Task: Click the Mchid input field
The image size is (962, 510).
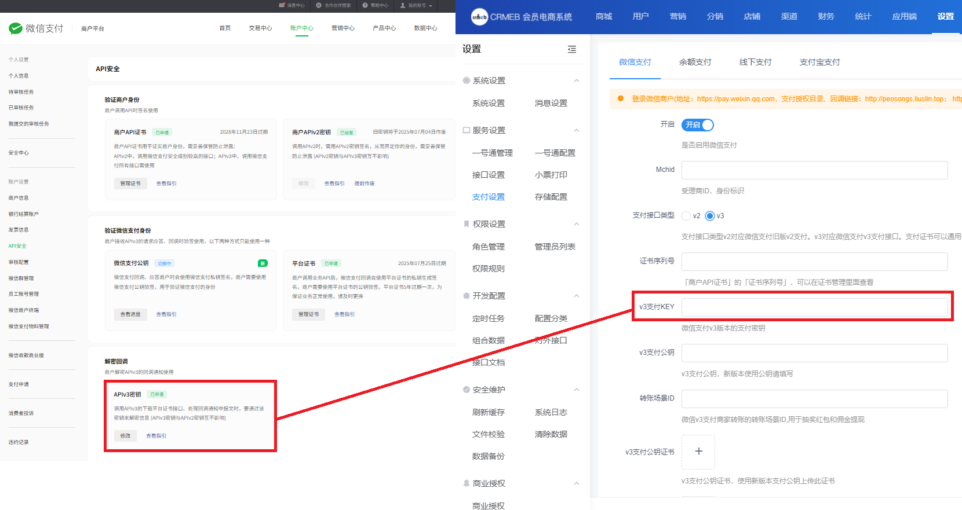Action: click(814, 170)
